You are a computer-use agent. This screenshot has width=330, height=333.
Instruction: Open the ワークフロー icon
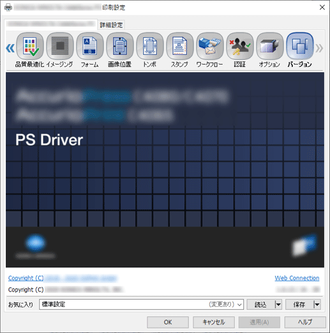(x=210, y=46)
